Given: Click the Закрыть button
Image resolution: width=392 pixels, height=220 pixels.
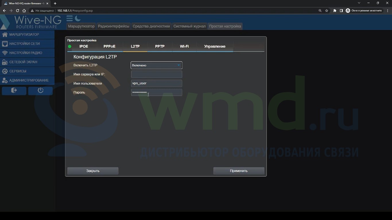Looking at the screenshot, I should 93,171.
